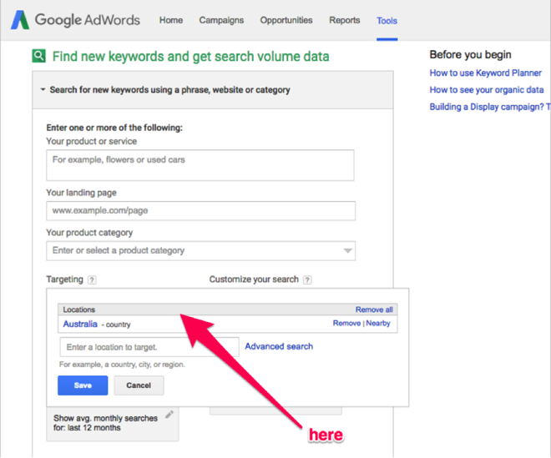Click the Google AdWords logo icon
The image size is (551, 458).
tap(20, 20)
